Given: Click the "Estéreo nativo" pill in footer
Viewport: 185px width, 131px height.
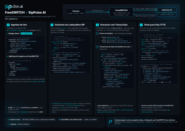Looking at the screenshot, I should click(x=32, y=120).
